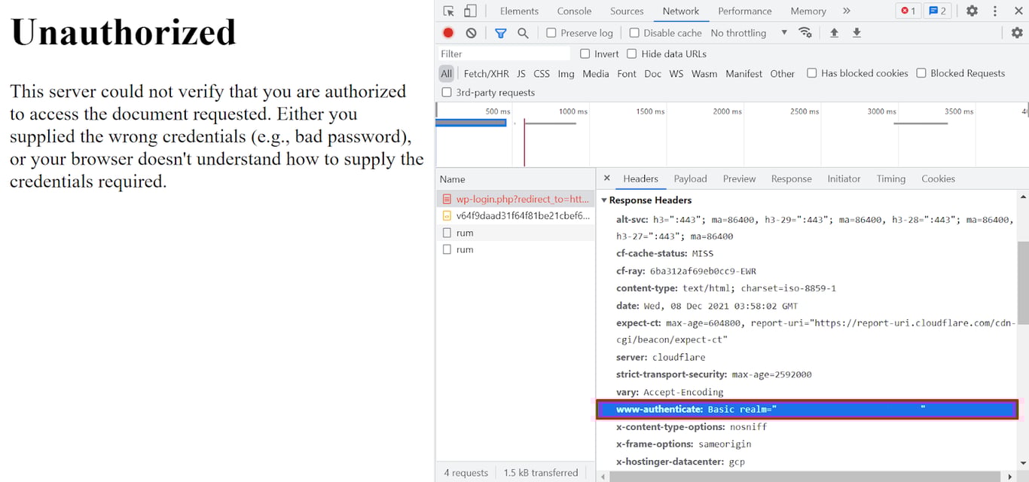The image size is (1029, 482).
Task: Toggle the device toolbar icon
Action: pos(469,11)
